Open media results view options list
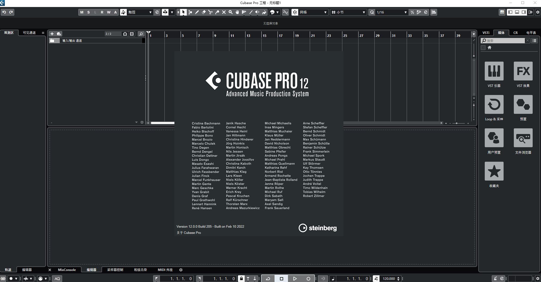The width and height of the screenshot is (541, 282). [x=534, y=40]
